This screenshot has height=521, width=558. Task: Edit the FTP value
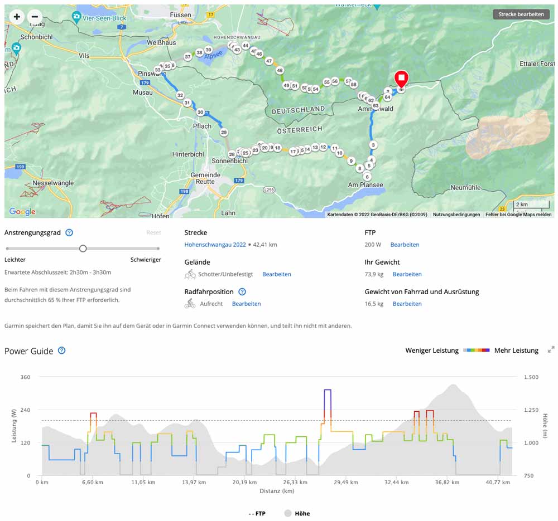[405, 245]
